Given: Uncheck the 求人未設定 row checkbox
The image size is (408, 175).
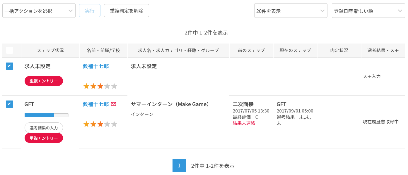Looking at the screenshot, I should click(10, 66).
